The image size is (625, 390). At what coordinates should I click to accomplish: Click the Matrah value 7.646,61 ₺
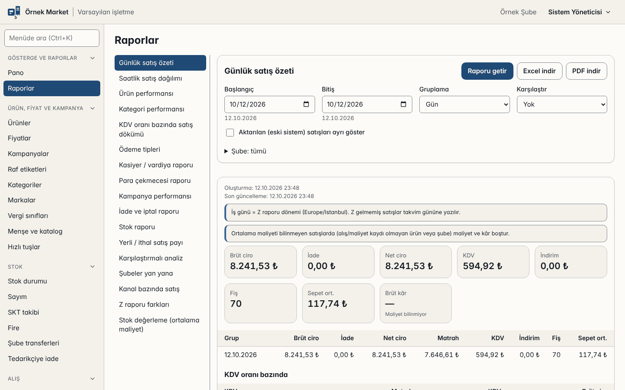tap(441, 355)
